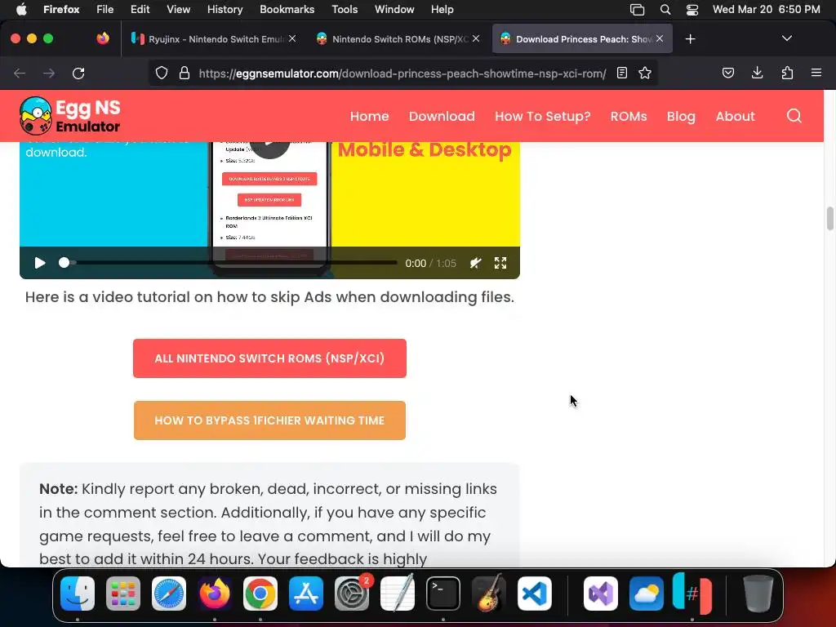Click All Nintendo Switch ROMs (NSP/XCI) button

pyautogui.click(x=269, y=358)
